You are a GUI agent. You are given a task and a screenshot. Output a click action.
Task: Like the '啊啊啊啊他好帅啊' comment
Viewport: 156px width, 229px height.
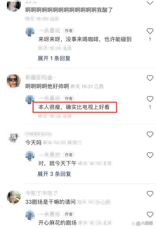(x=150, y=78)
